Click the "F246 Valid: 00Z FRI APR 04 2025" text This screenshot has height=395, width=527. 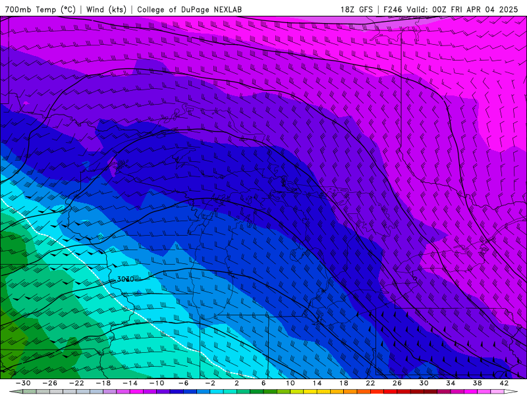coord(451,9)
